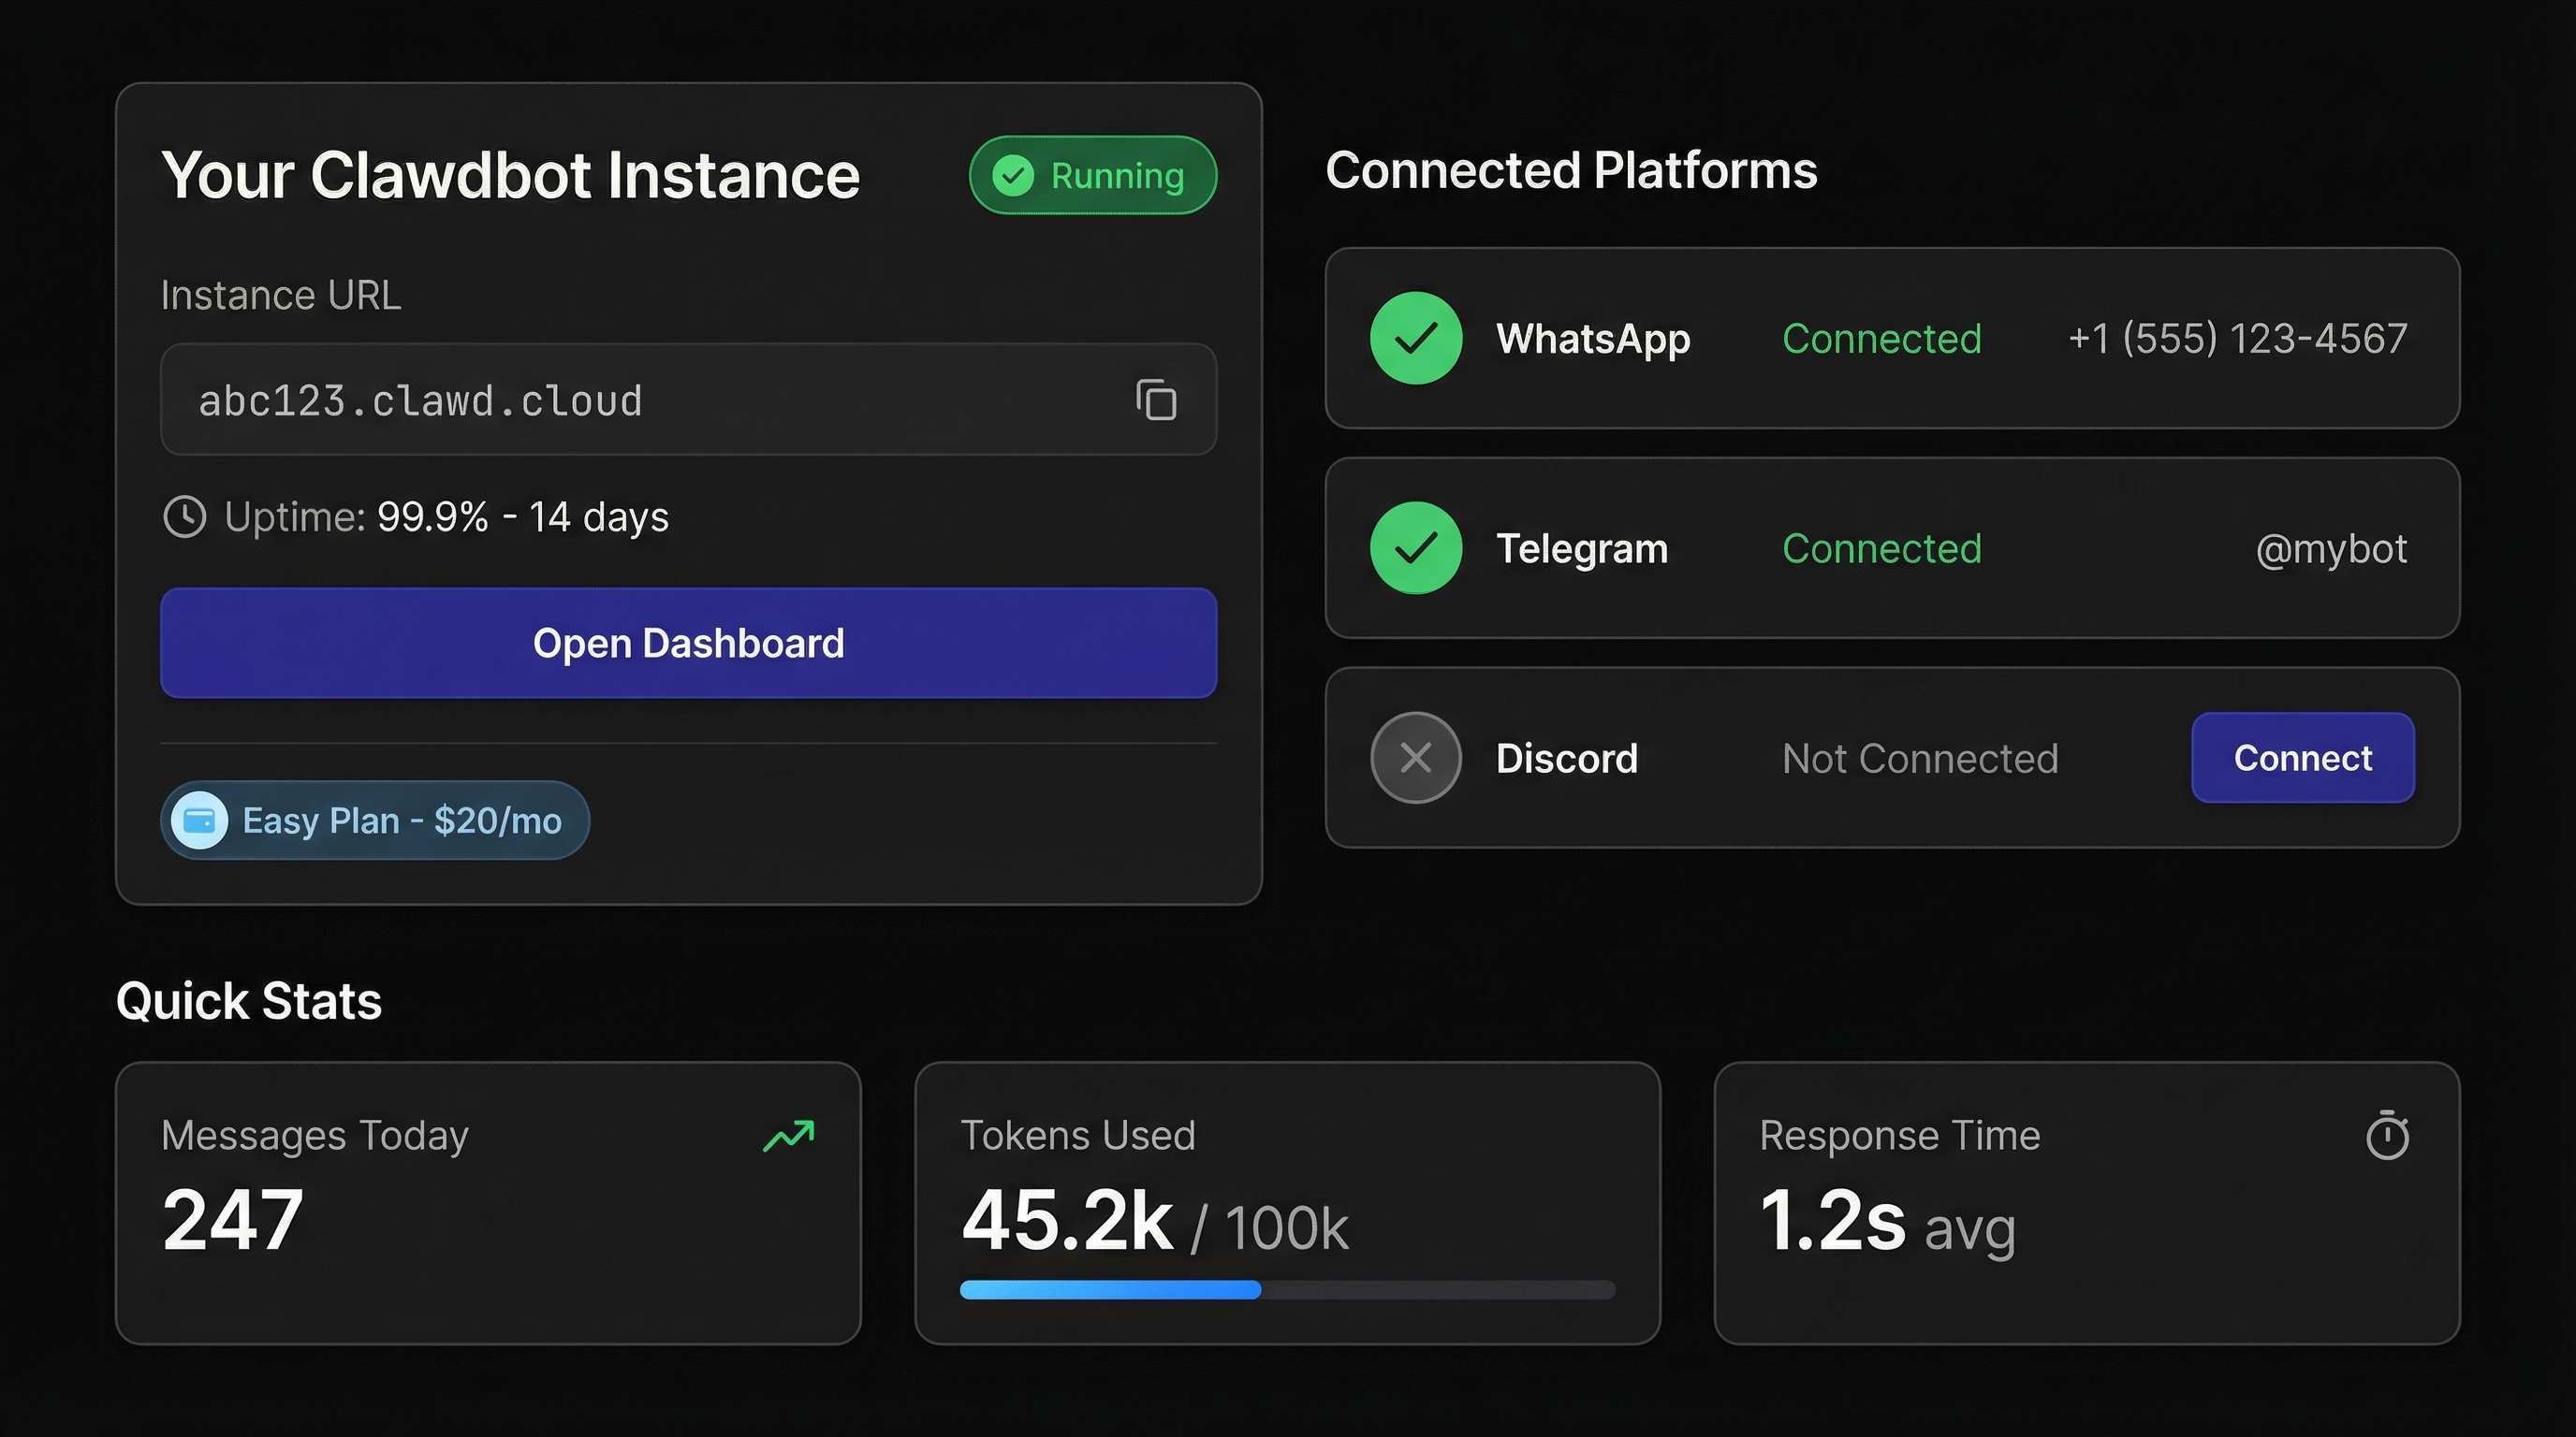
Task: Click the tokens used progress bar
Action: 1286,1291
